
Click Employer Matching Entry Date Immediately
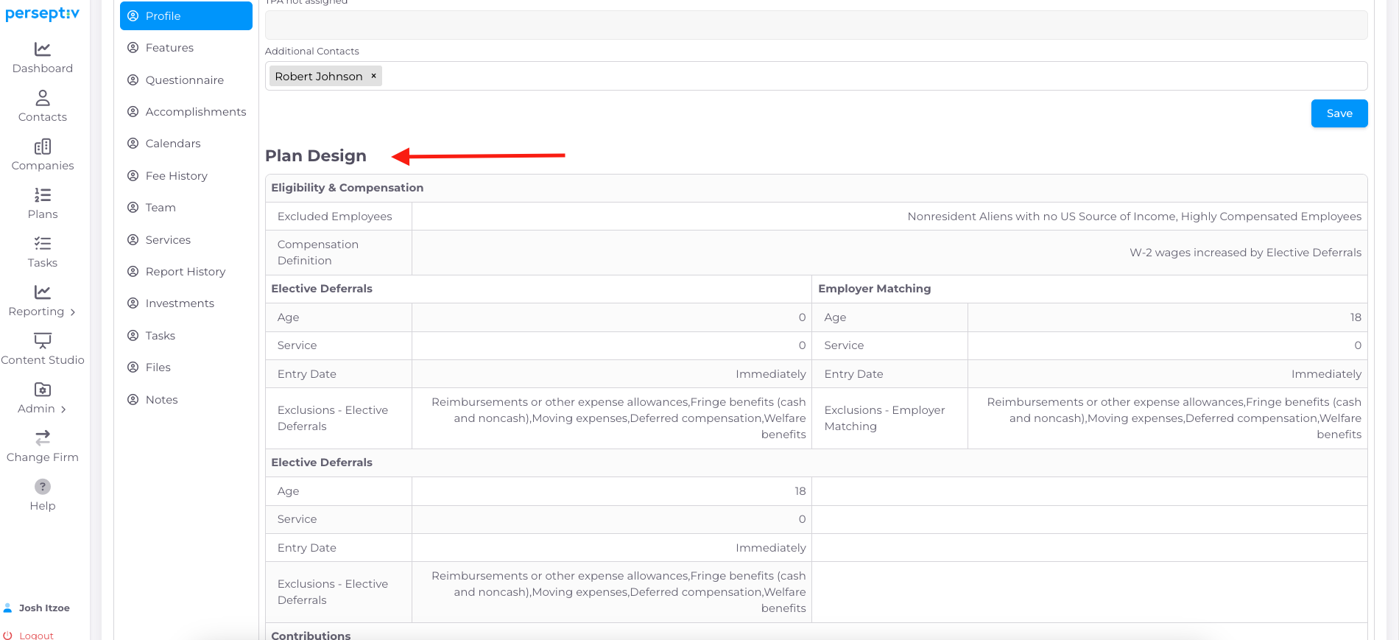(x=1326, y=374)
